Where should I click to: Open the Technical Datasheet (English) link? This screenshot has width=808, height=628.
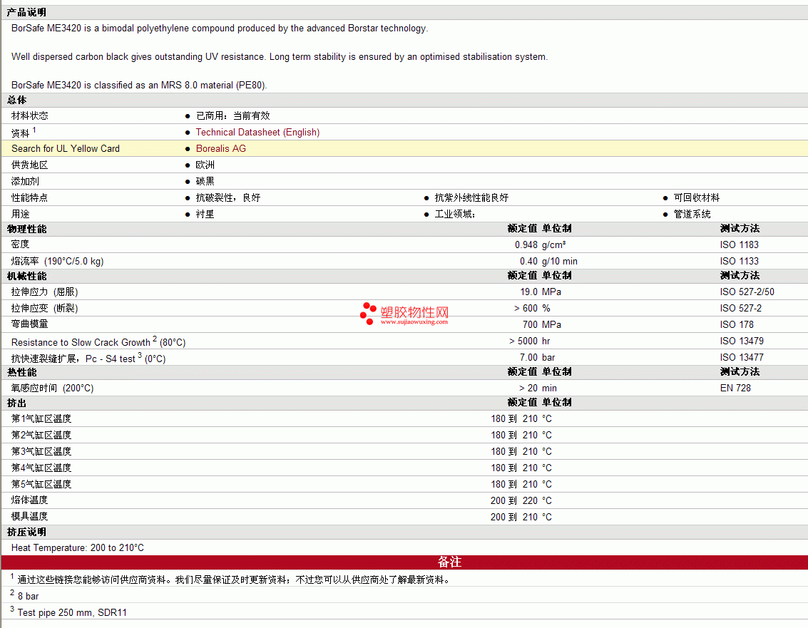(x=257, y=133)
